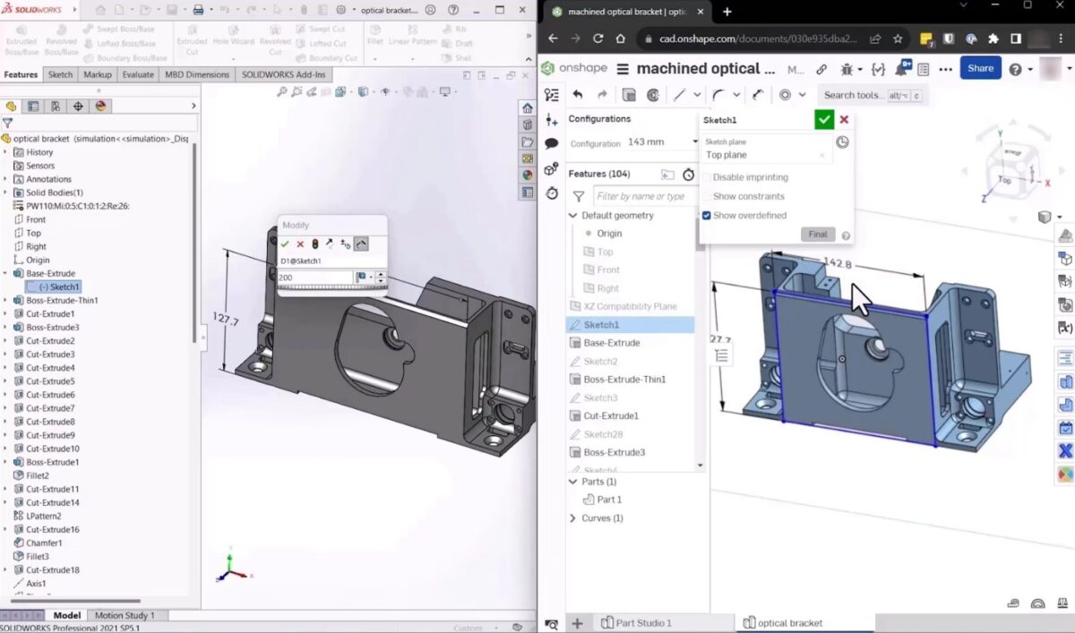
Task: Switch to Motion Study 1 tab
Action: [125, 615]
